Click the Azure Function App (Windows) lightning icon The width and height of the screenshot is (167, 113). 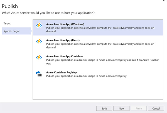39,25
